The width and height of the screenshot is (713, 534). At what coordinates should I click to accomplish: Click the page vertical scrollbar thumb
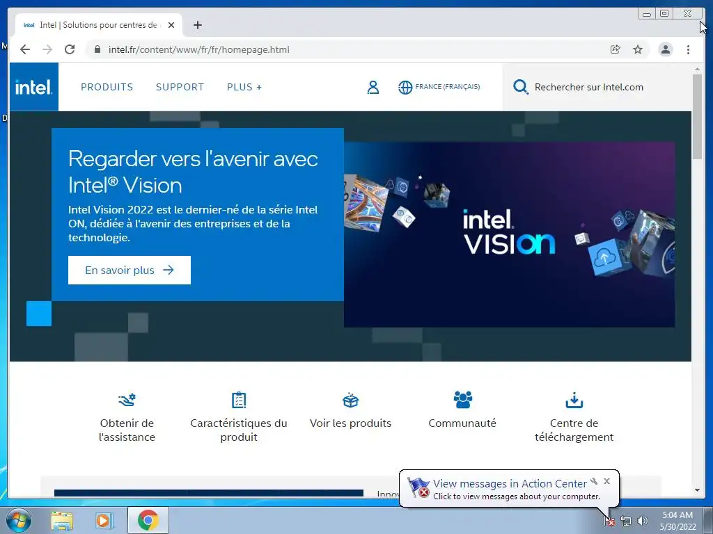(x=697, y=116)
